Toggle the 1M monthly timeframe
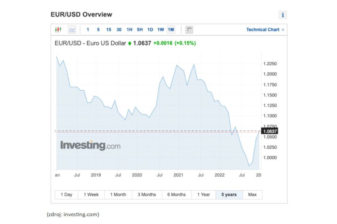Image resolution: width=337 pixels, height=224 pixels. click(171, 29)
